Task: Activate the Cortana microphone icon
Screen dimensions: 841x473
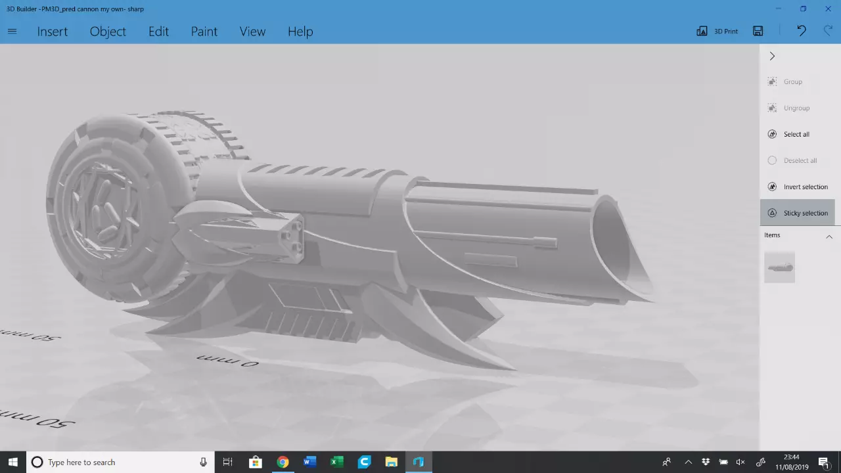Action: (x=204, y=462)
